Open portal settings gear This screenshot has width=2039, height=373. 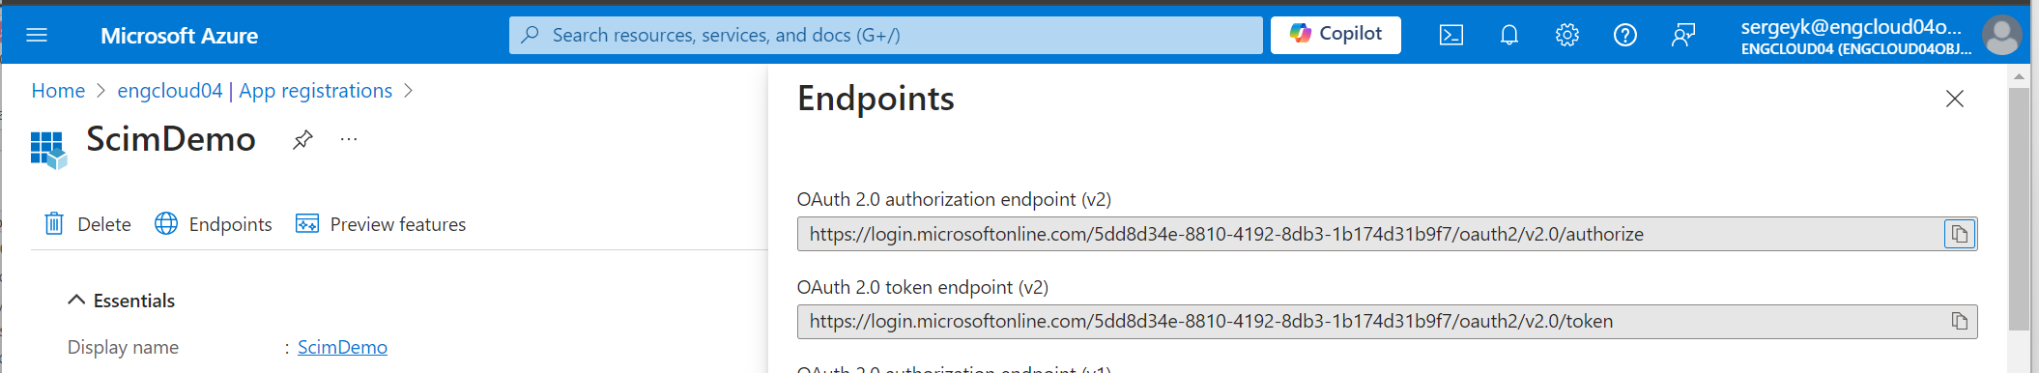[x=1566, y=36]
